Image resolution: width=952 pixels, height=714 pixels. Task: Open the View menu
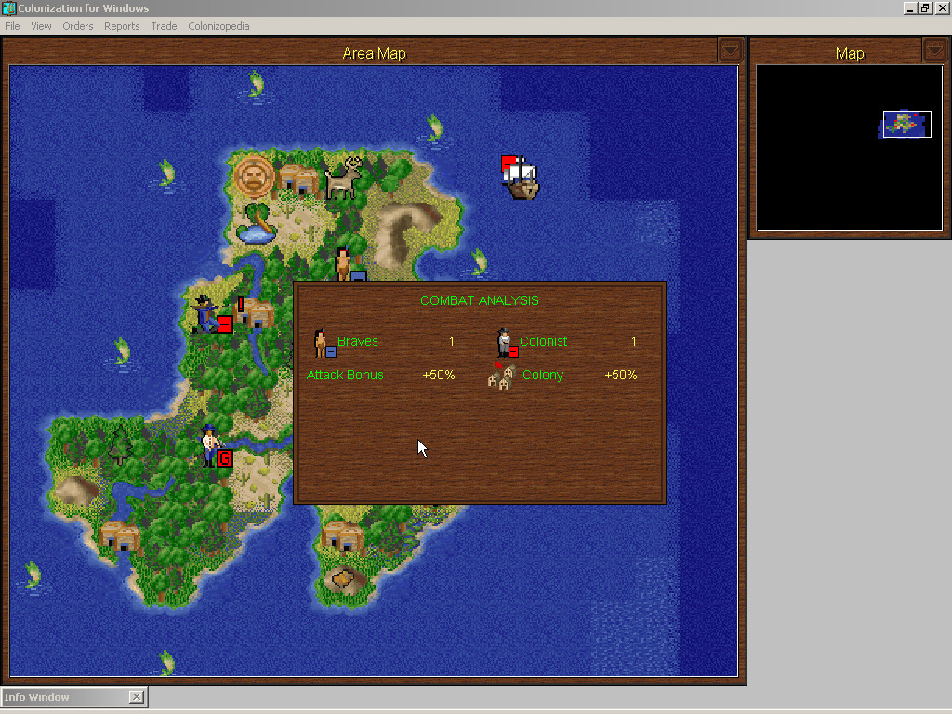(41, 26)
